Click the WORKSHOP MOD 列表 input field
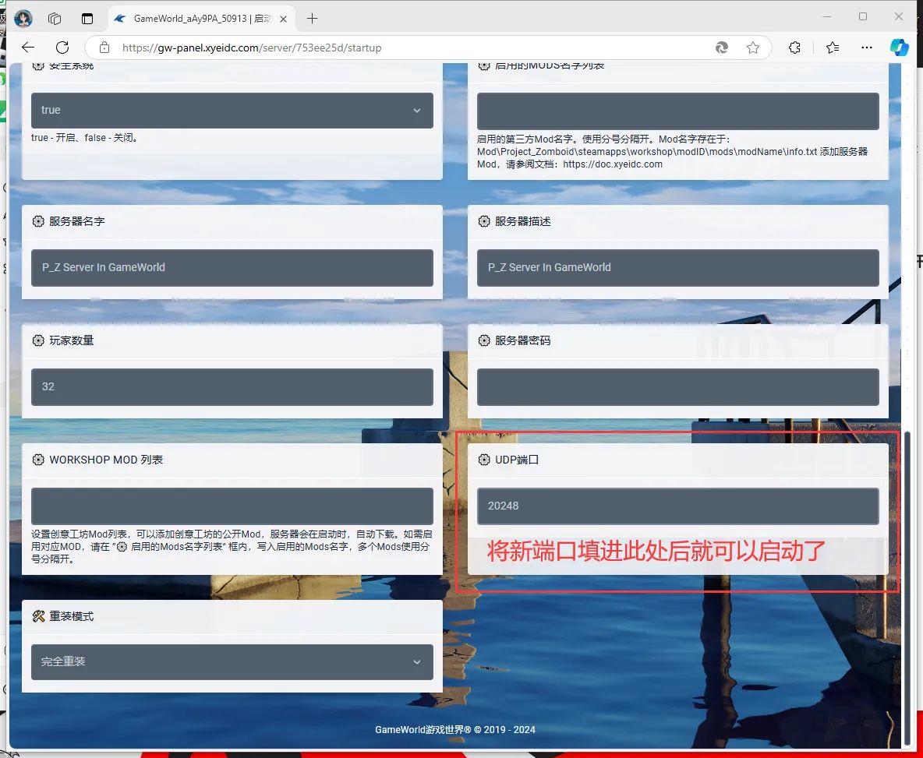 232,506
